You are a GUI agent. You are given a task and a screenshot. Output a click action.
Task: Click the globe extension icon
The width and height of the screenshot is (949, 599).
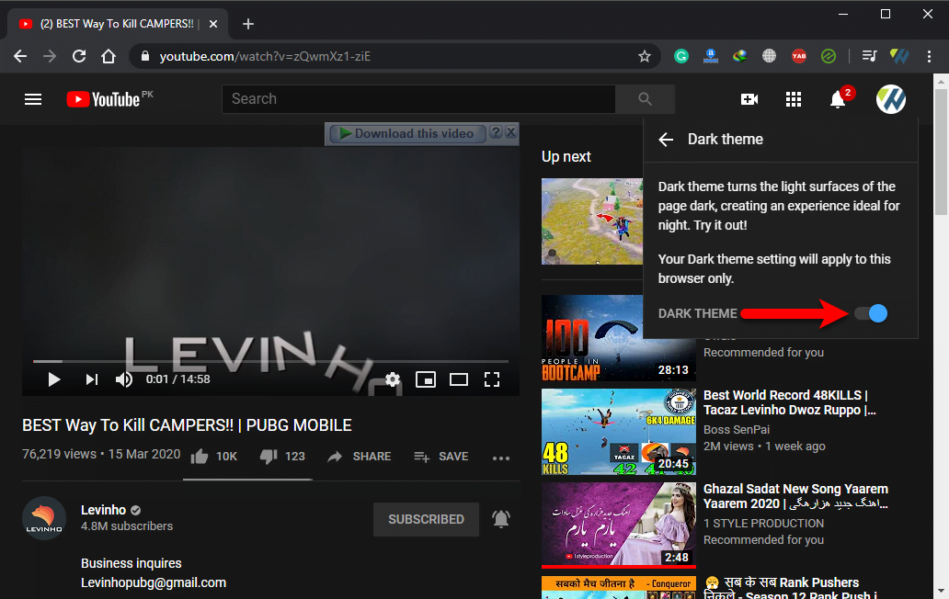point(770,56)
